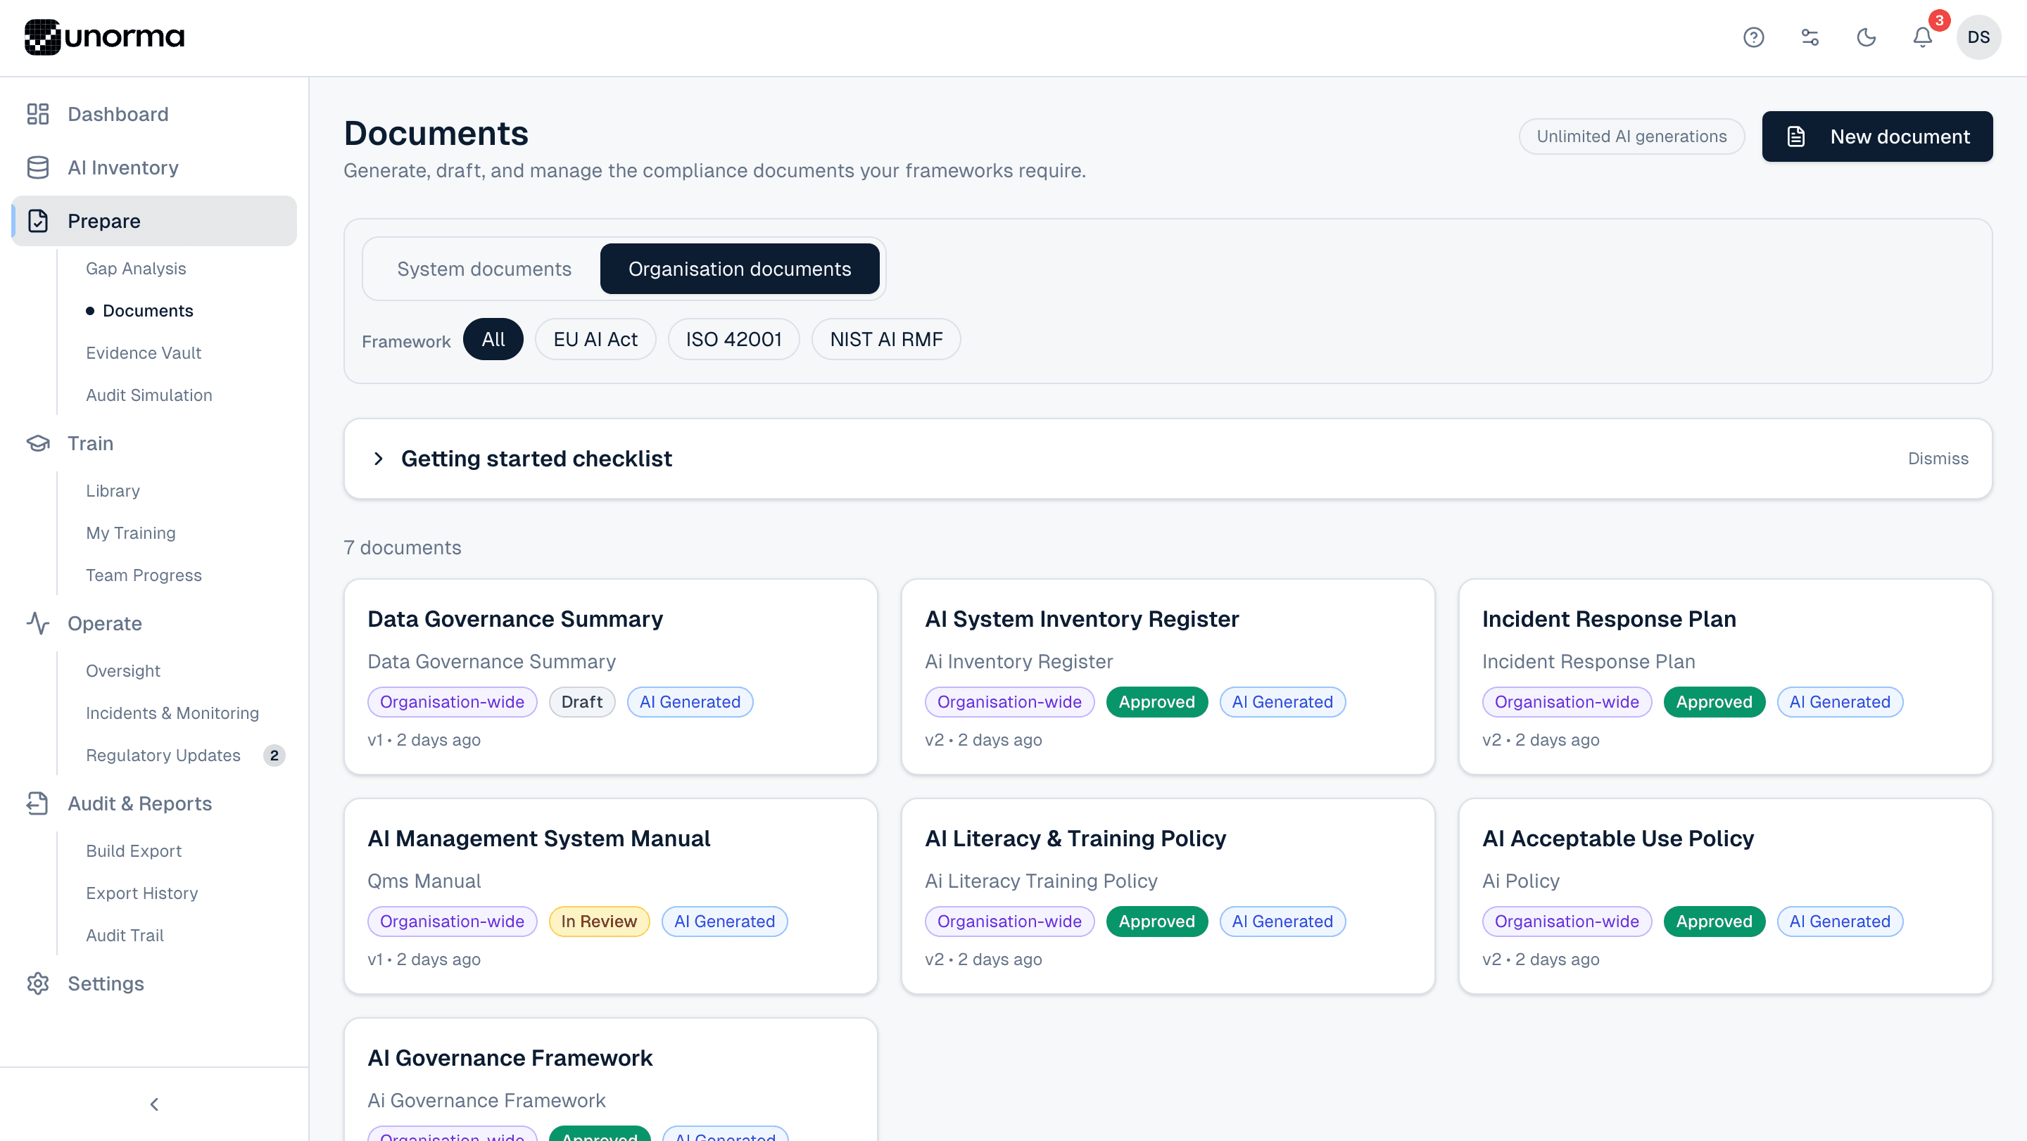Viewport: 2027px width, 1141px height.
Task: Open the preferences sliders icon
Action: (1810, 37)
